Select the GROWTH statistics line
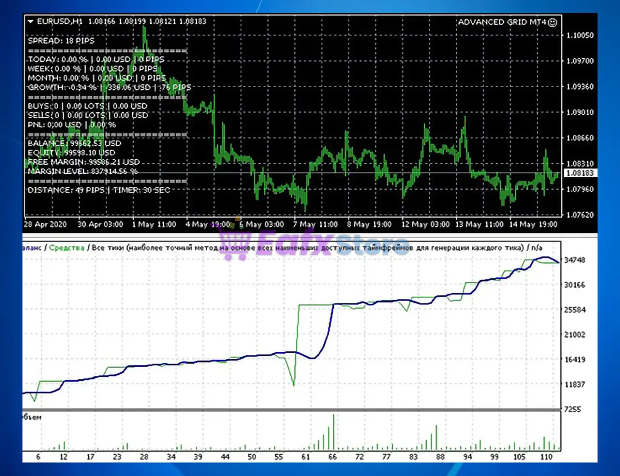 [109, 87]
